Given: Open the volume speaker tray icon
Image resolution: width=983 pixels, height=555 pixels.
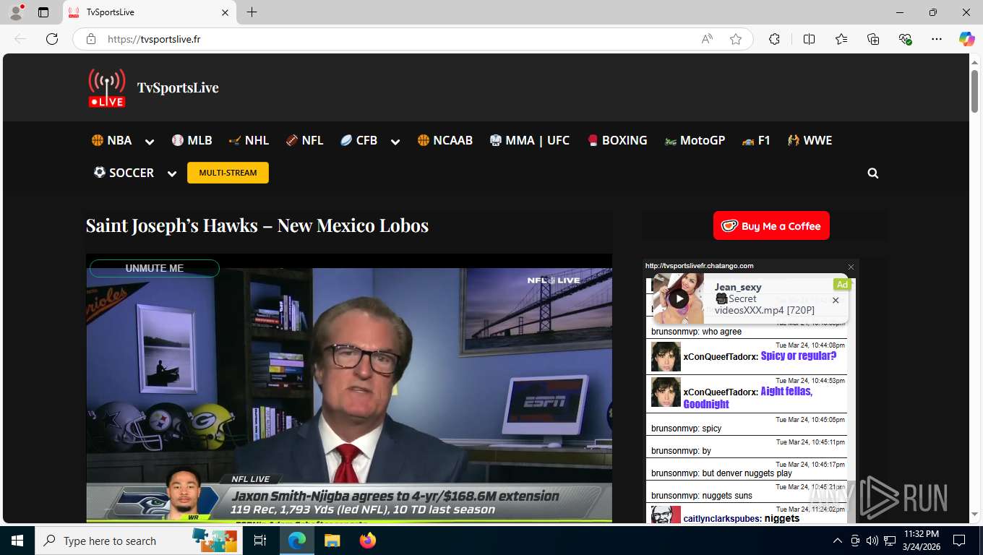Looking at the screenshot, I should pos(872,541).
